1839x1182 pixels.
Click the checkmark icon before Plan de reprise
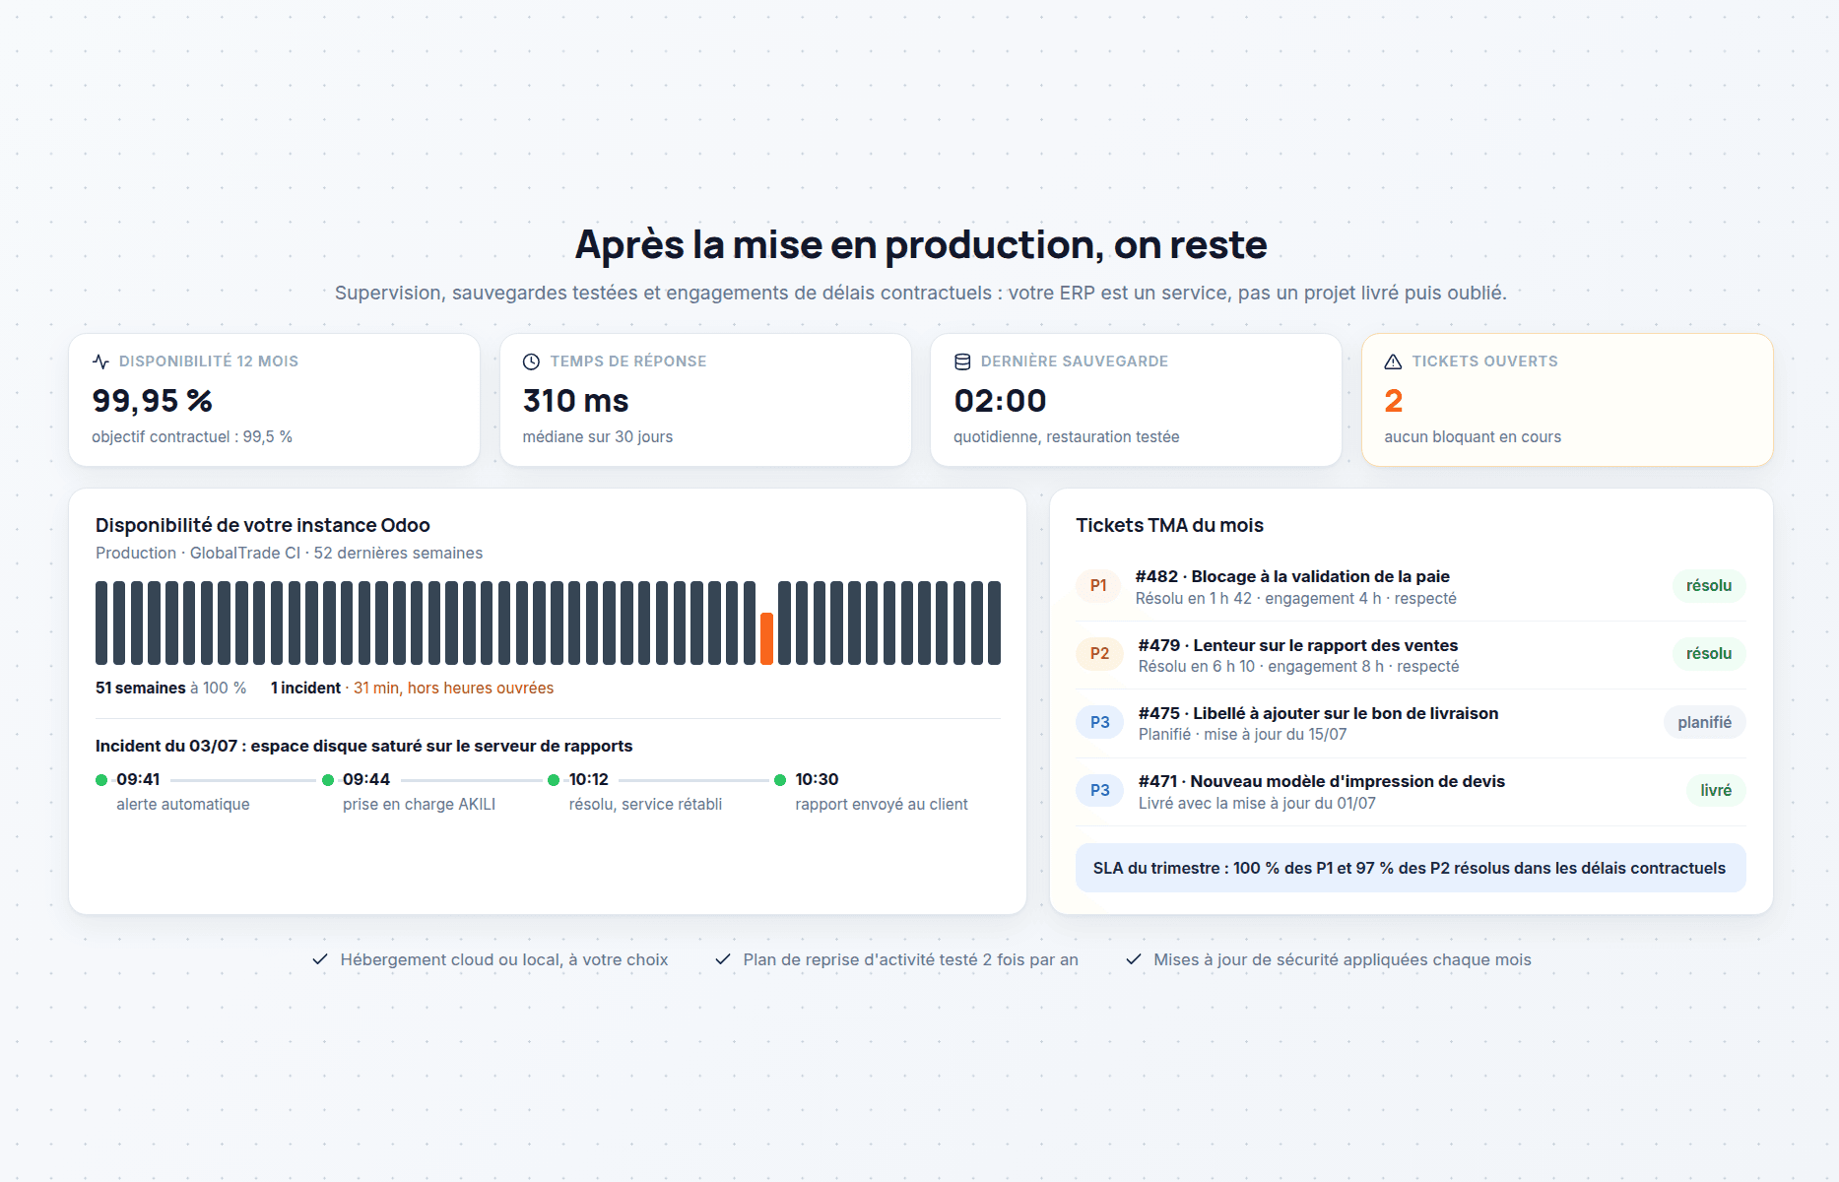(723, 959)
